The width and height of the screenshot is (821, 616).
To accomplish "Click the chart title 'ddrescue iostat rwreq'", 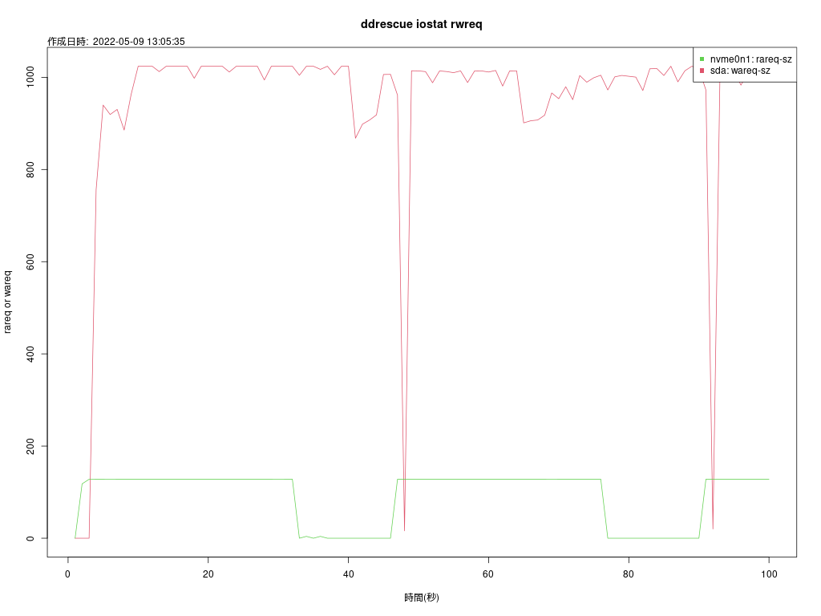I will point(422,24).
